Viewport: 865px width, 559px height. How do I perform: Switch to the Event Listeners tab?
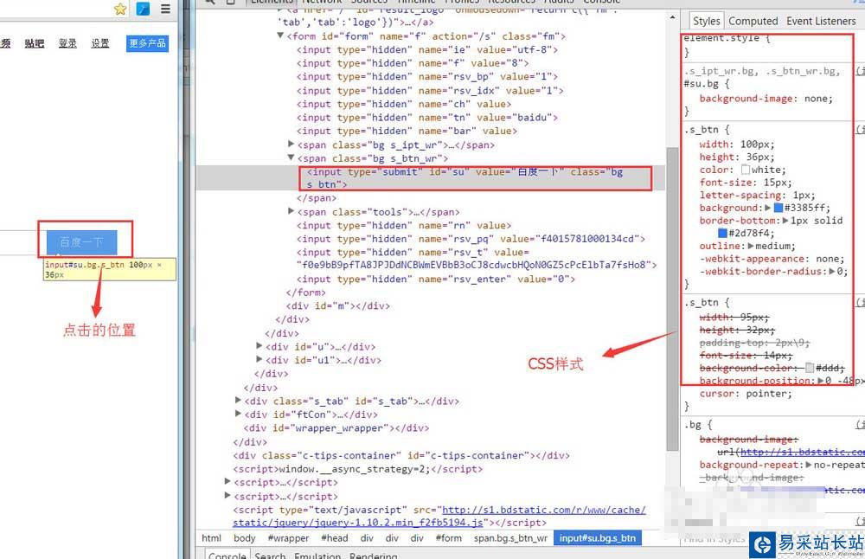click(x=821, y=21)
